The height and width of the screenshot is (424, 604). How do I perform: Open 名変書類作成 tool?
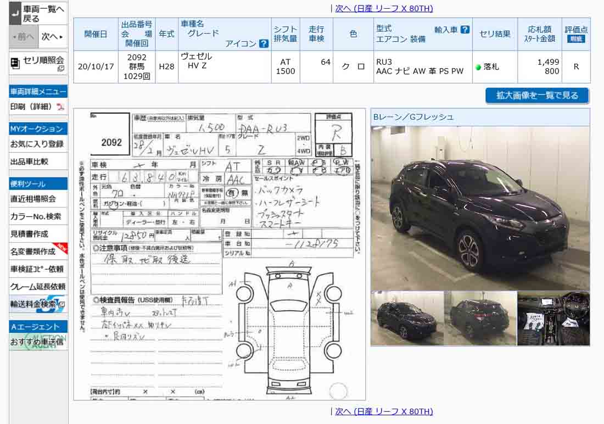pyautogui.click(x=38, y=252)
